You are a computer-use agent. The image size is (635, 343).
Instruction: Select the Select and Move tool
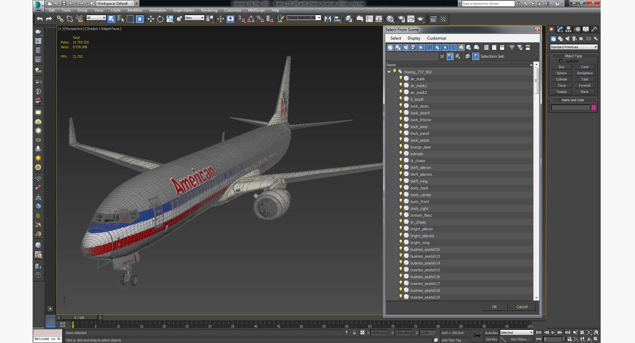point(151,19)
